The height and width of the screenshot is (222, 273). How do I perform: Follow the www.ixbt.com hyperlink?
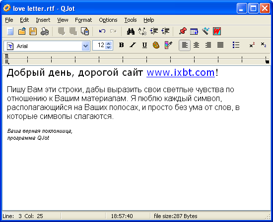(181, 73)
